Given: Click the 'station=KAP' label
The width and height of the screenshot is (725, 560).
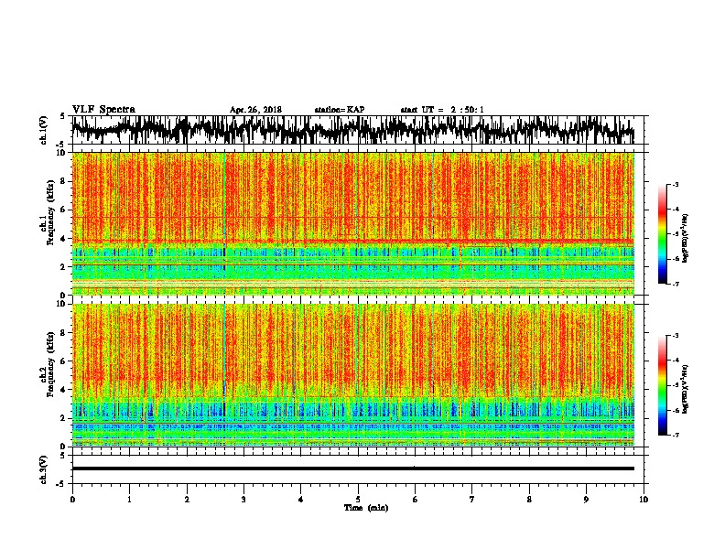Looking at the screenshot, I should click(x=340, y=110).
